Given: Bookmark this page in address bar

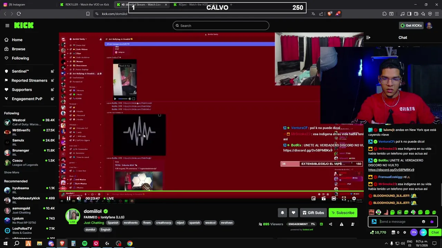Looking at the screenshot, I should point(88,14).
